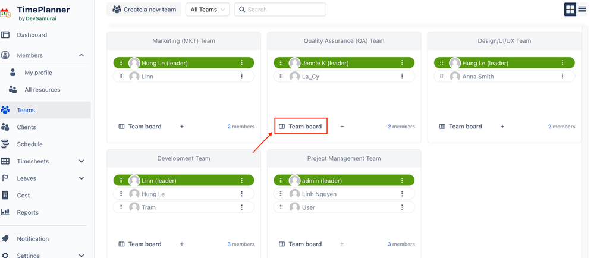Click the Marketing (MKT) Team title
The width and height of the screenshot is (594, 258).
(x=184, y=40)
